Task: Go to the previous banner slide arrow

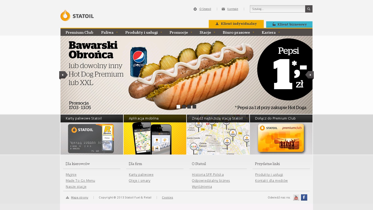Action: coord(63,75)
